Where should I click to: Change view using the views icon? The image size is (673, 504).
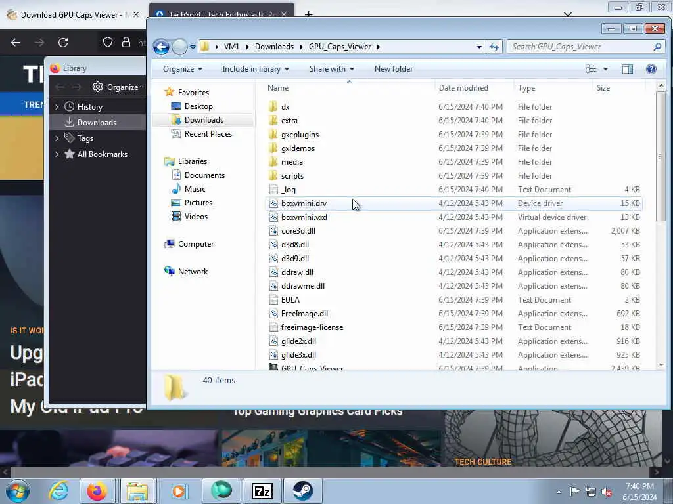pos(591,69)
